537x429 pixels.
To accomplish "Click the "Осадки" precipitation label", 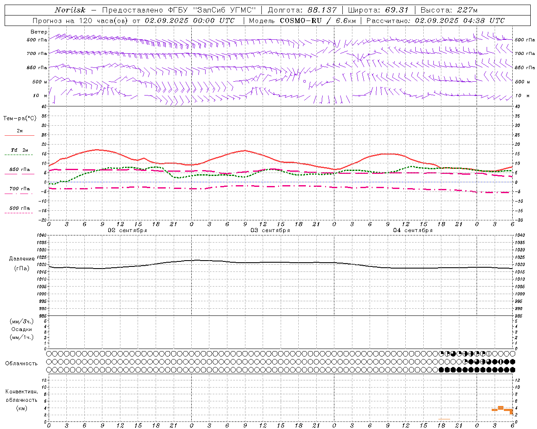I will click(x=22, y=329).
